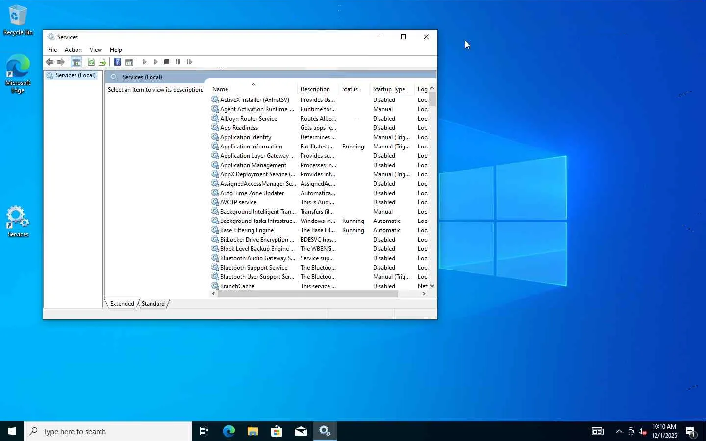Toggle Show/Hide Console Tree toolbar icon

click(76, 62)
